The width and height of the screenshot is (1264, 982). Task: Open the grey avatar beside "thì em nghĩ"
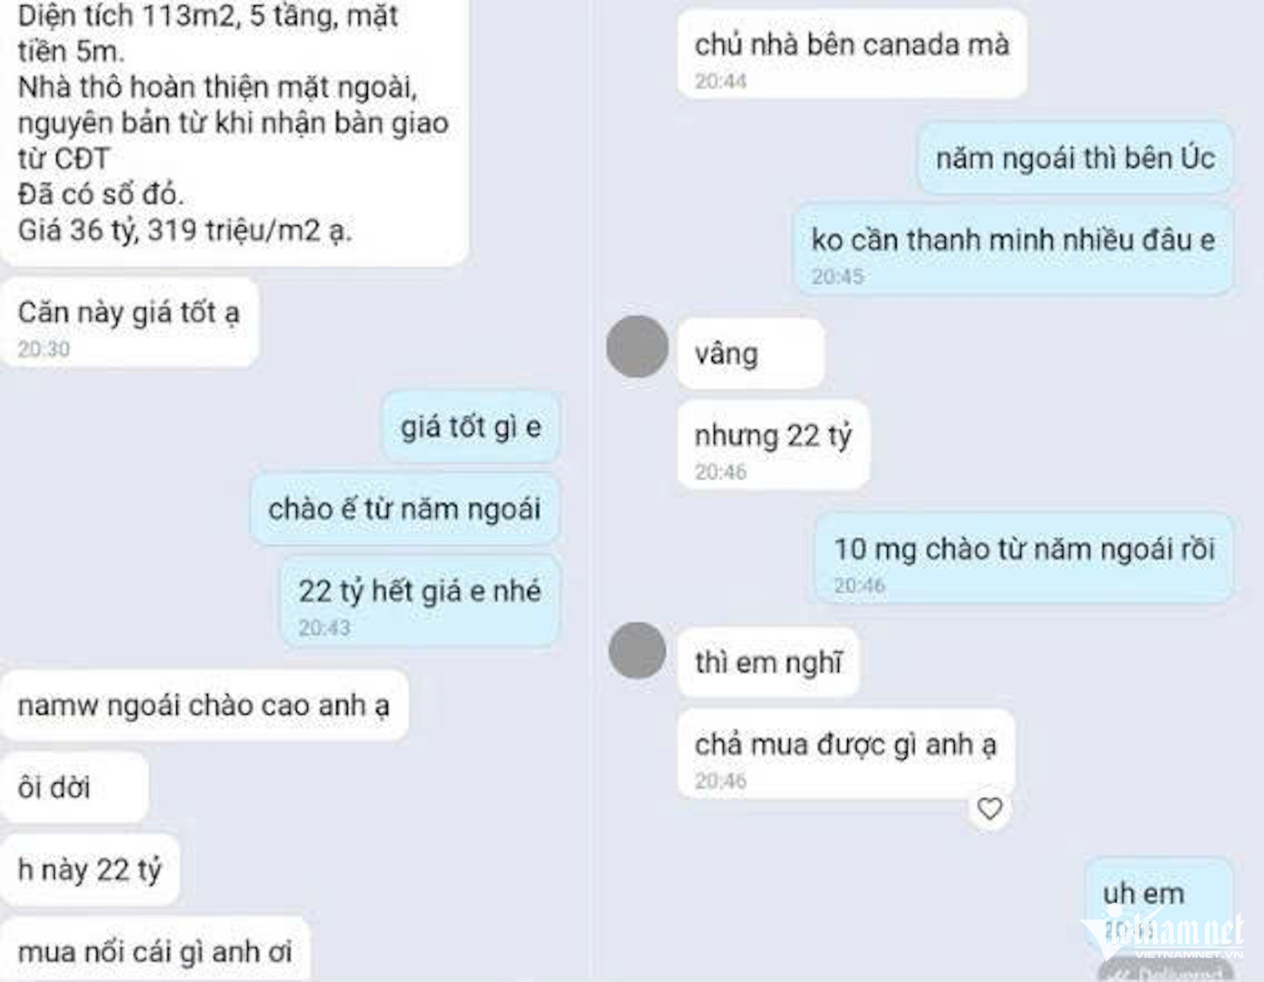(637, 651)
